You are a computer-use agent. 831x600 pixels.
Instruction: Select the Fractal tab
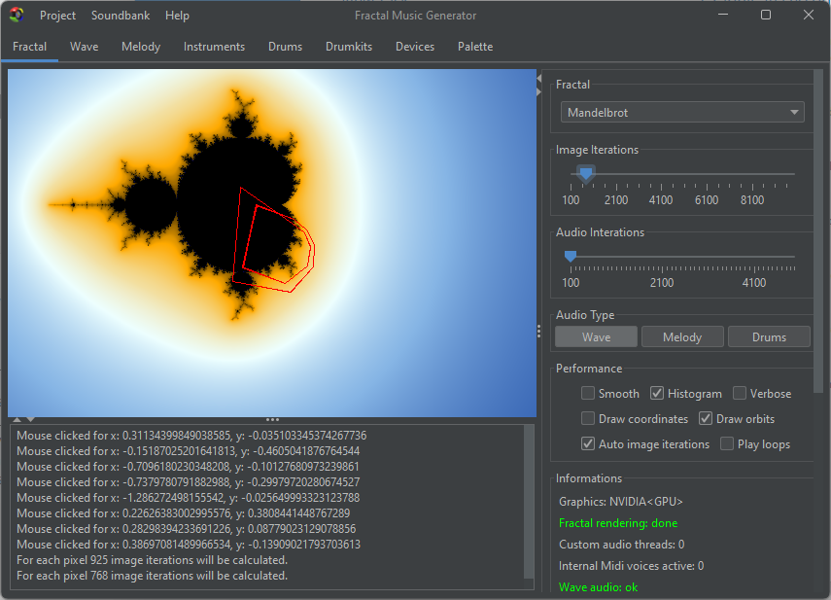pos(30,47)
